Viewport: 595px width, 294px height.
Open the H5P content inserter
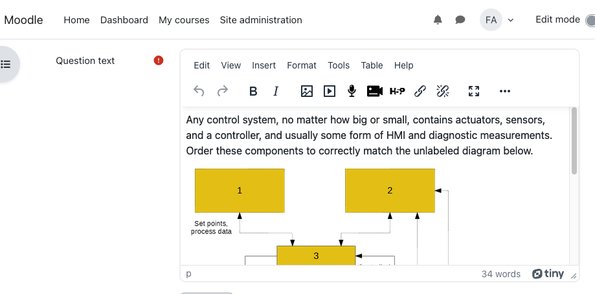pyautogui.click(x=398, y=91)
